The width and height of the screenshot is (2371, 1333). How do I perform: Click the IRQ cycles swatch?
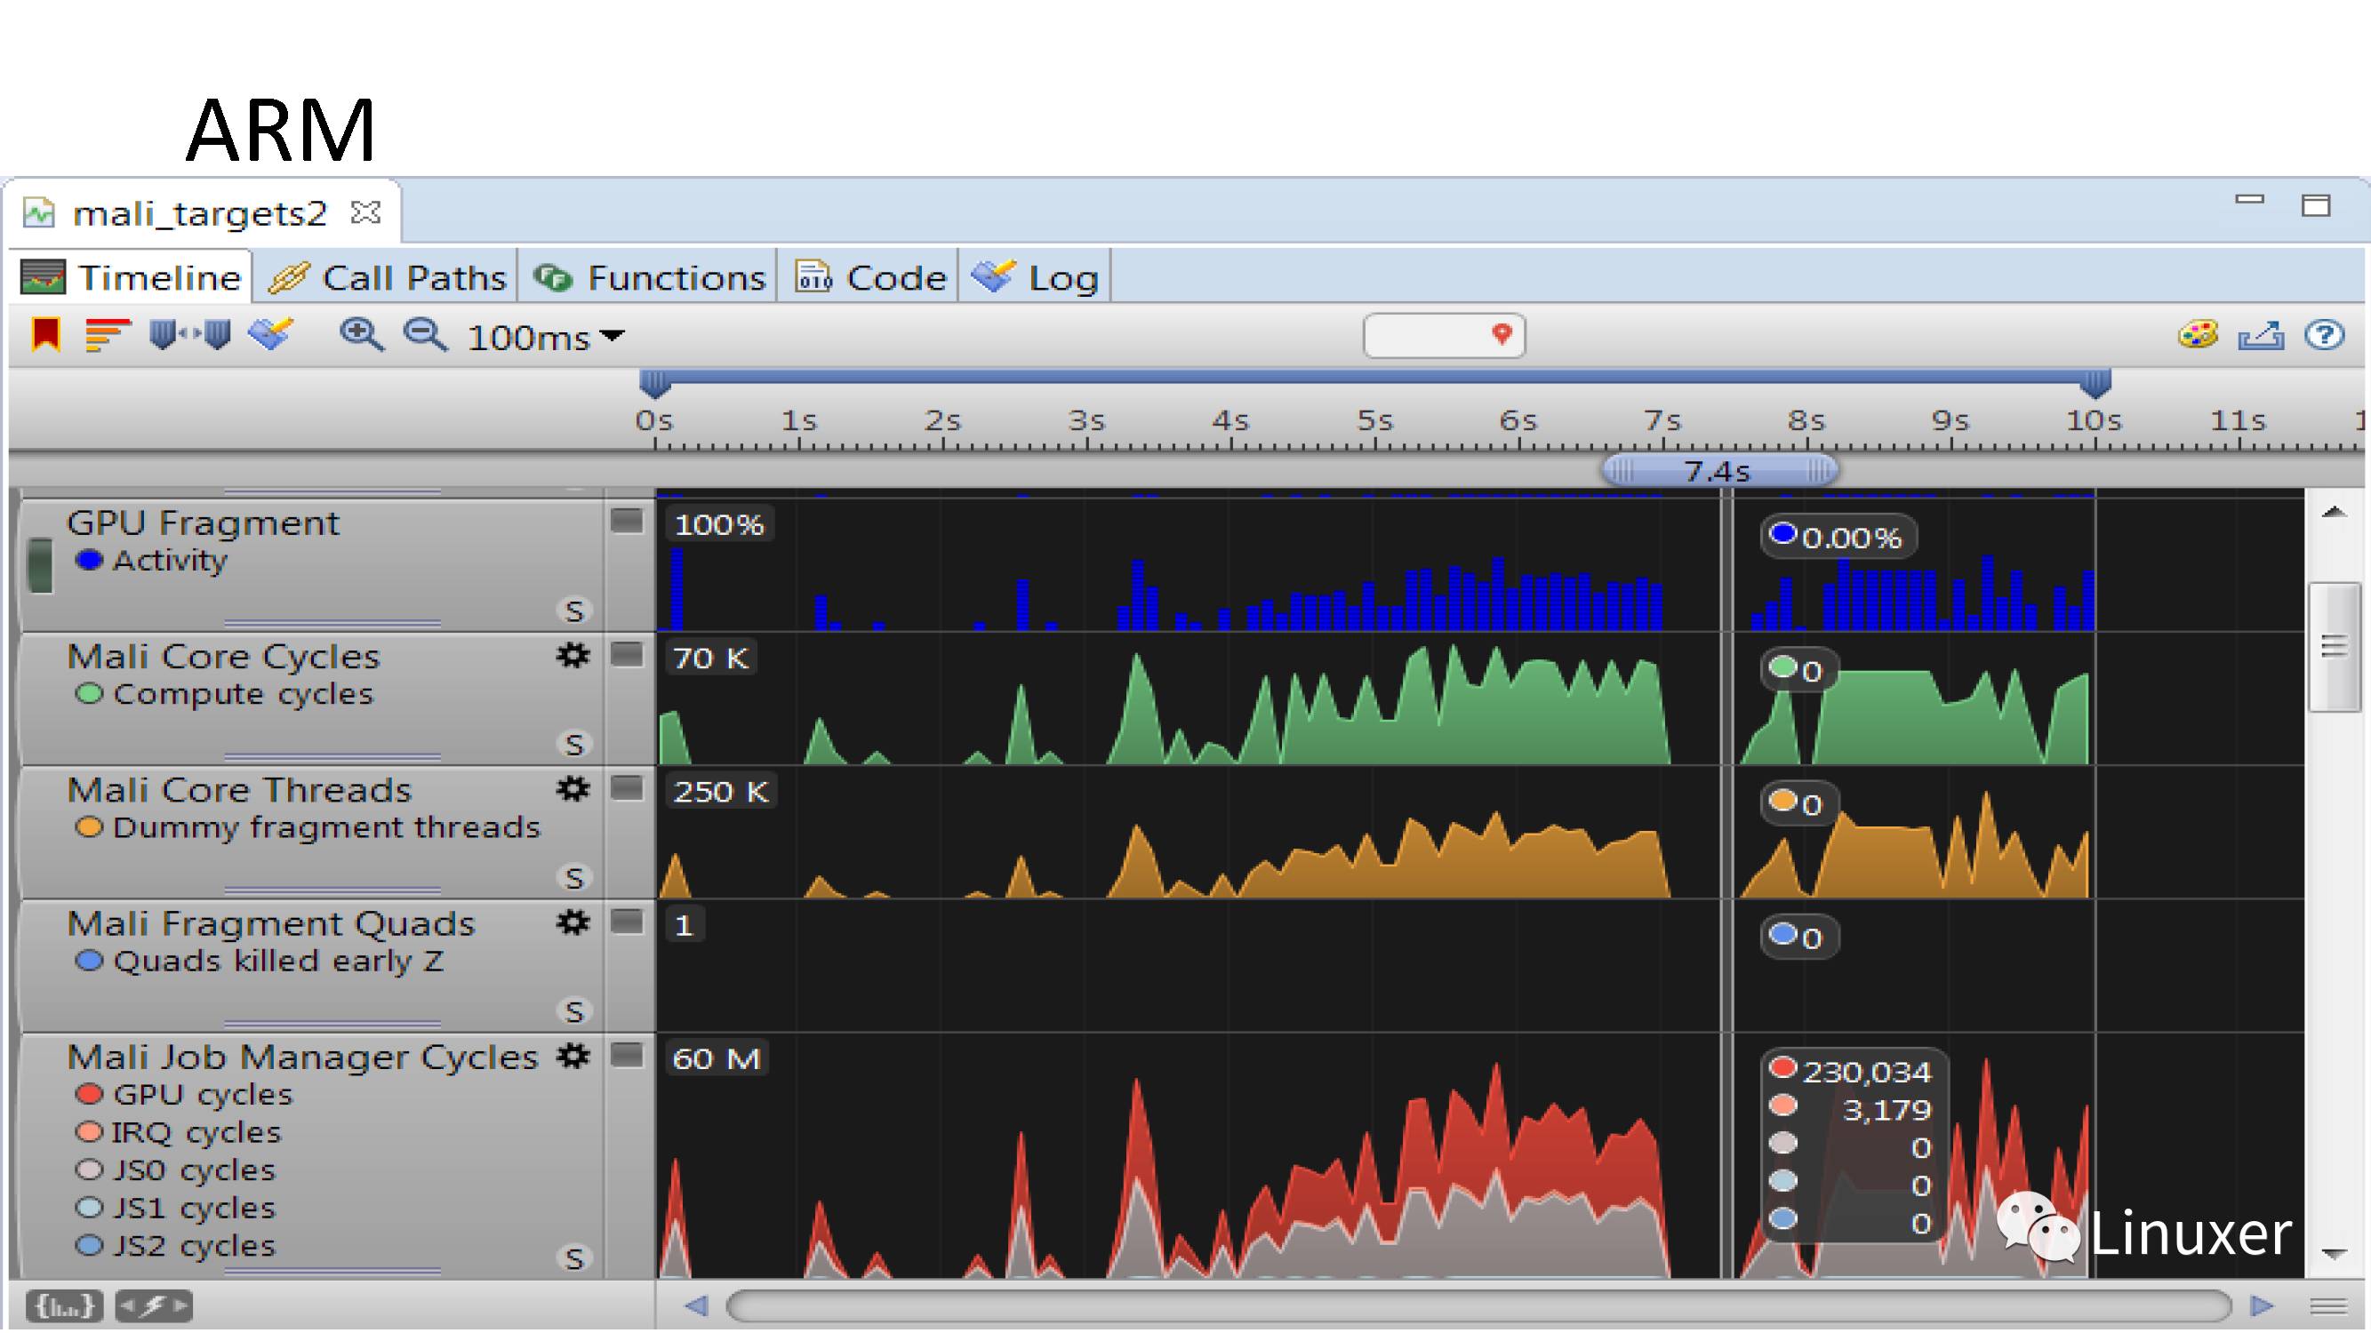[x=89, y=1131]
